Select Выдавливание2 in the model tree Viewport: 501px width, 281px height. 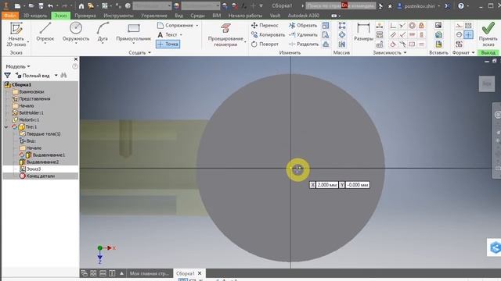tap(42, 162)
